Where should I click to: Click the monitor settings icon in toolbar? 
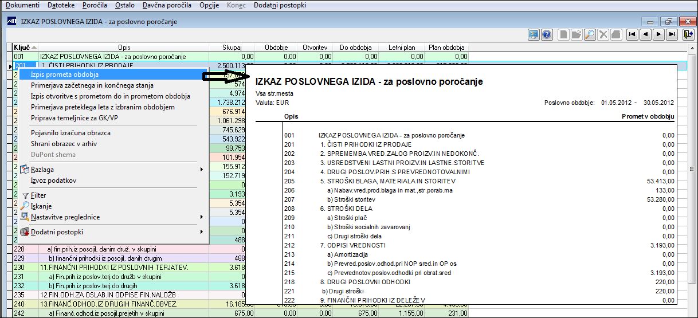click(534, 34)
